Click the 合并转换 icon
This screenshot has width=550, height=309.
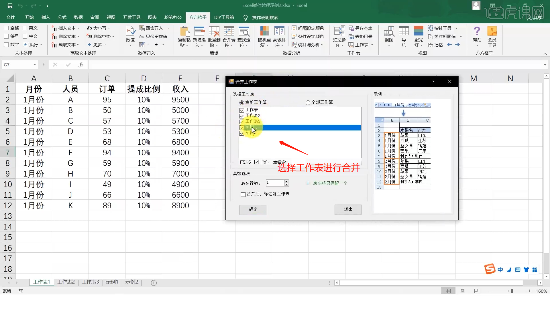click(x=229, y=31)
